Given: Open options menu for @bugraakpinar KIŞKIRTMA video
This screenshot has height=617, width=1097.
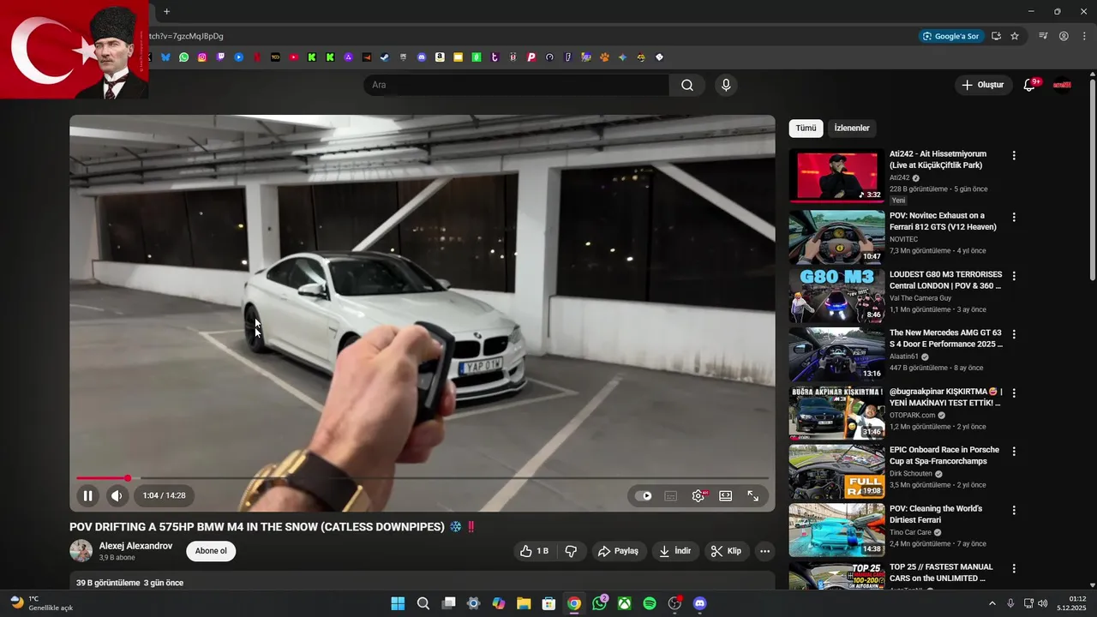Looking at the screenshot, I should (x=1014, y=392).
